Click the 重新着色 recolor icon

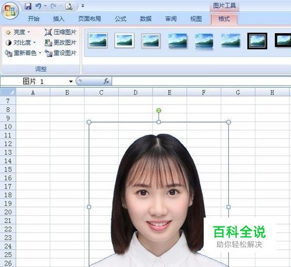9,53
